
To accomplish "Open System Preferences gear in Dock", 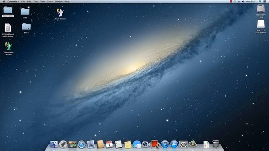I will [x=183, y=144].
